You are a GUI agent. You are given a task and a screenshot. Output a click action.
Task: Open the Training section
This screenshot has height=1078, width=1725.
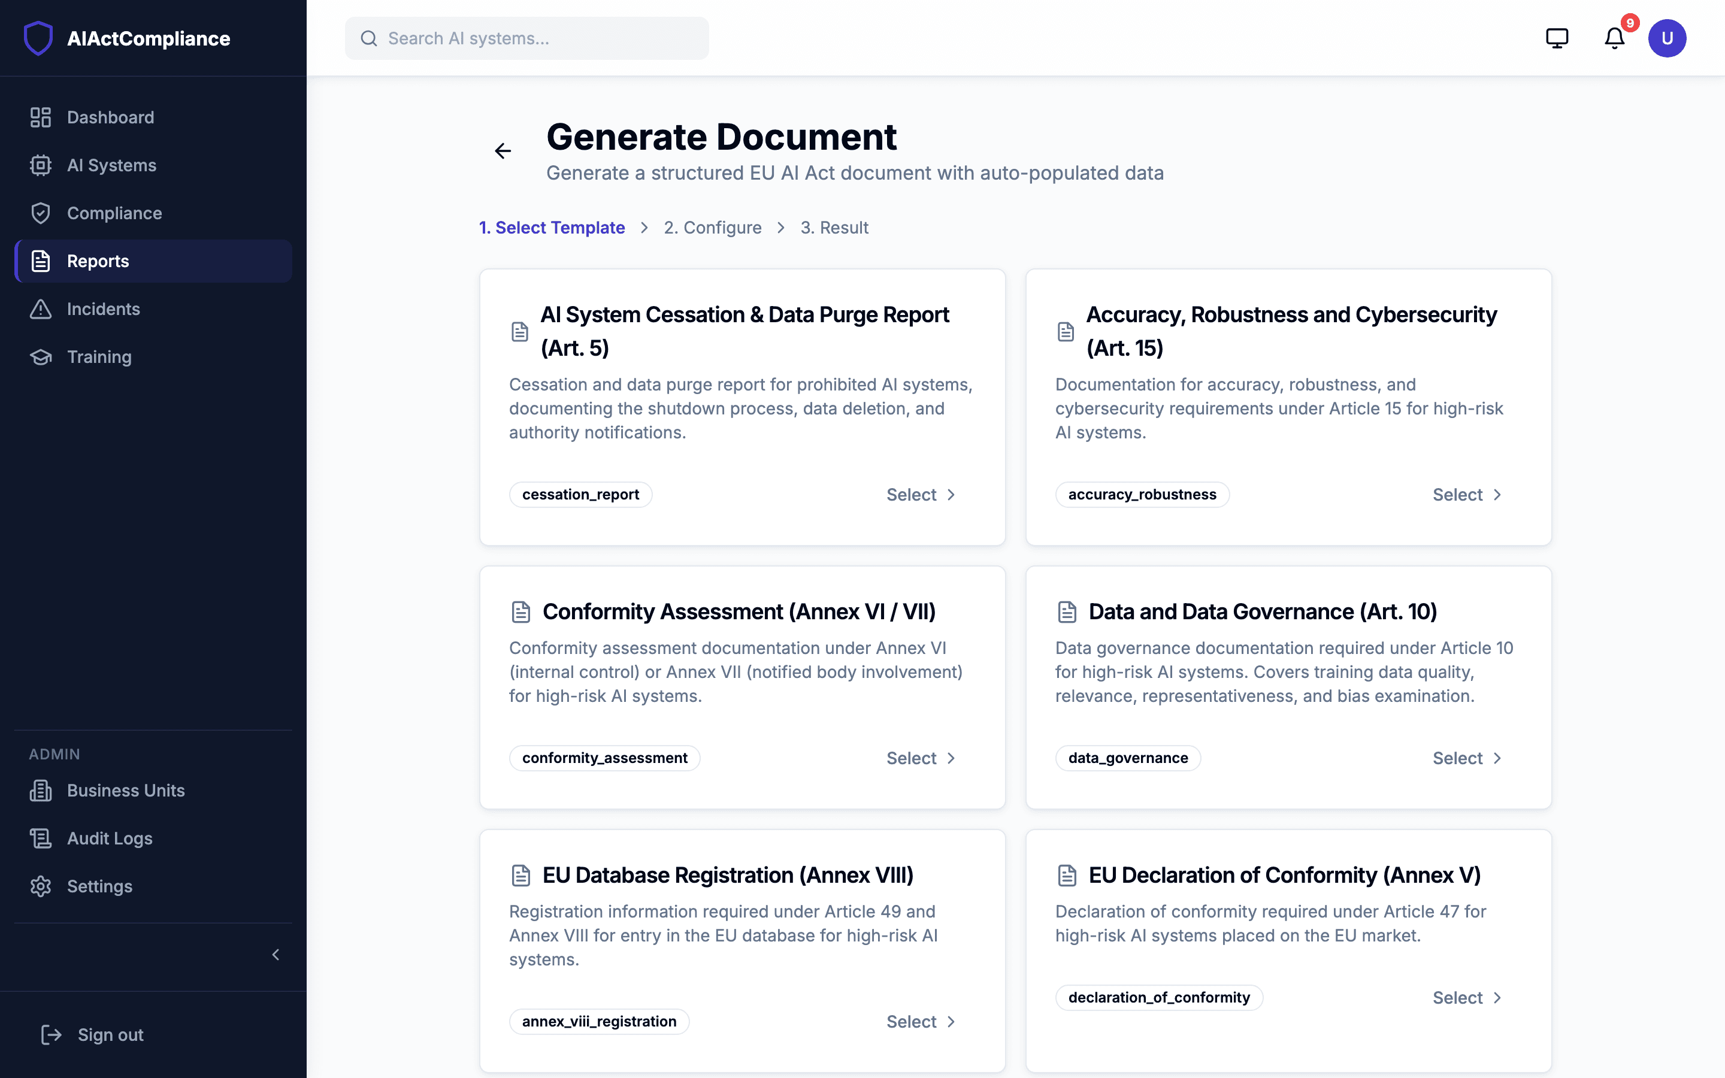(x=99, y=356)
